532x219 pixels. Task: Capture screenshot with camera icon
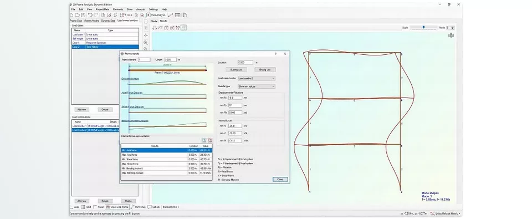pos(451,35)
